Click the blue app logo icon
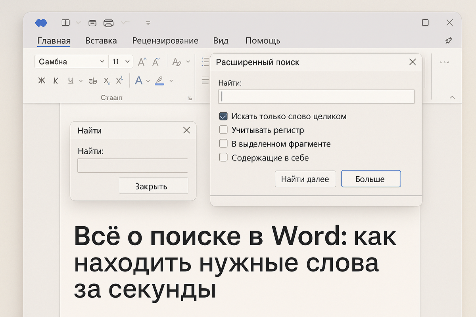The height and width of the screenshot is (317, 476). click(41, 23)
